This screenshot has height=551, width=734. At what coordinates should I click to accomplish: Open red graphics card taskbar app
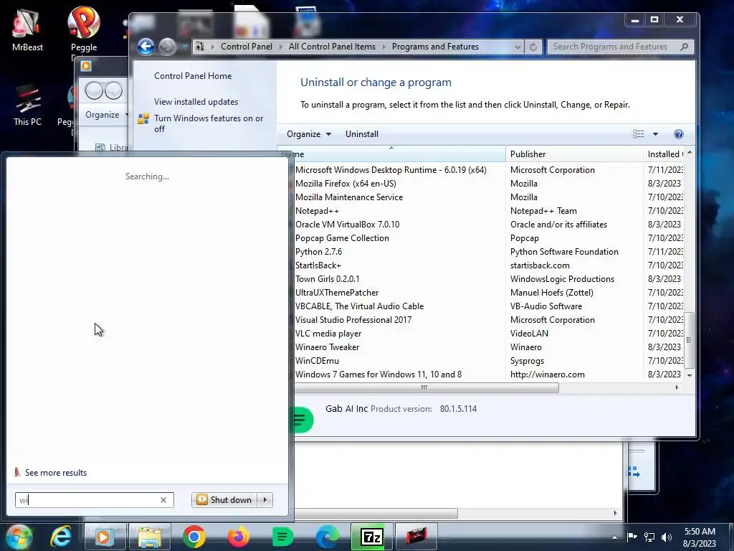416,537
